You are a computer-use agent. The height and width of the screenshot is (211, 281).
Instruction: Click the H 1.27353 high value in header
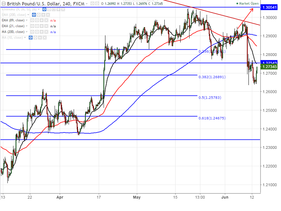coord(124,3)
